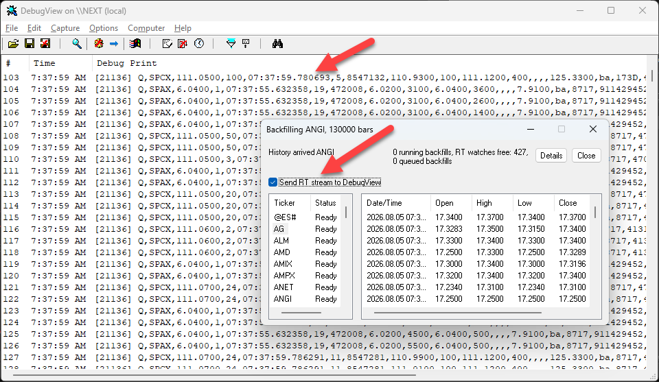Open the File menu
Image resolution: width=659 pixels, height=382 pixels.
click(12, 28)
